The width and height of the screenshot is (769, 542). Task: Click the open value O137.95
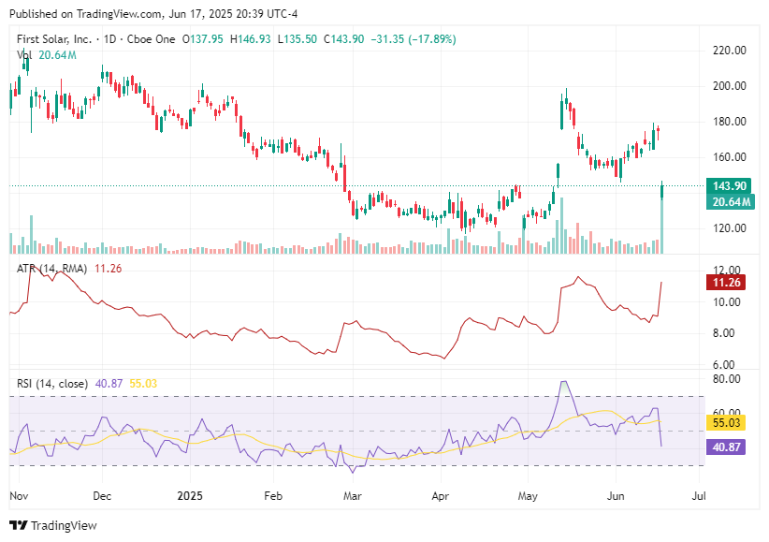pos(203,39)
